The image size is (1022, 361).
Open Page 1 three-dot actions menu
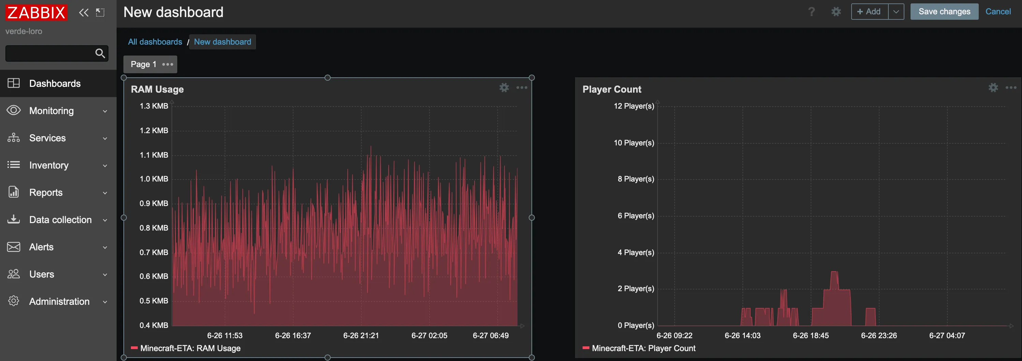(167, 64)
